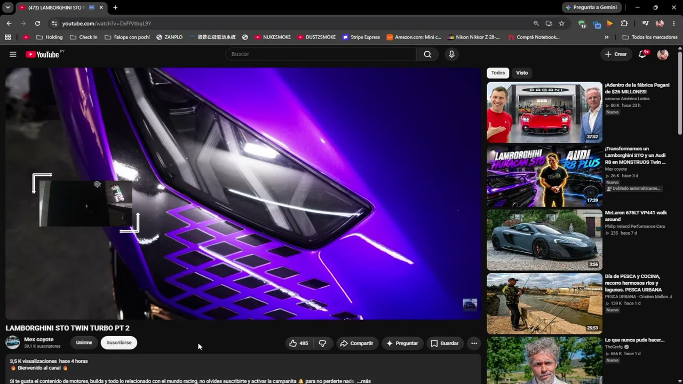Screen dimensions: 683x384
Task: Open the media controls toolbar icon
Action: point(645,23)
